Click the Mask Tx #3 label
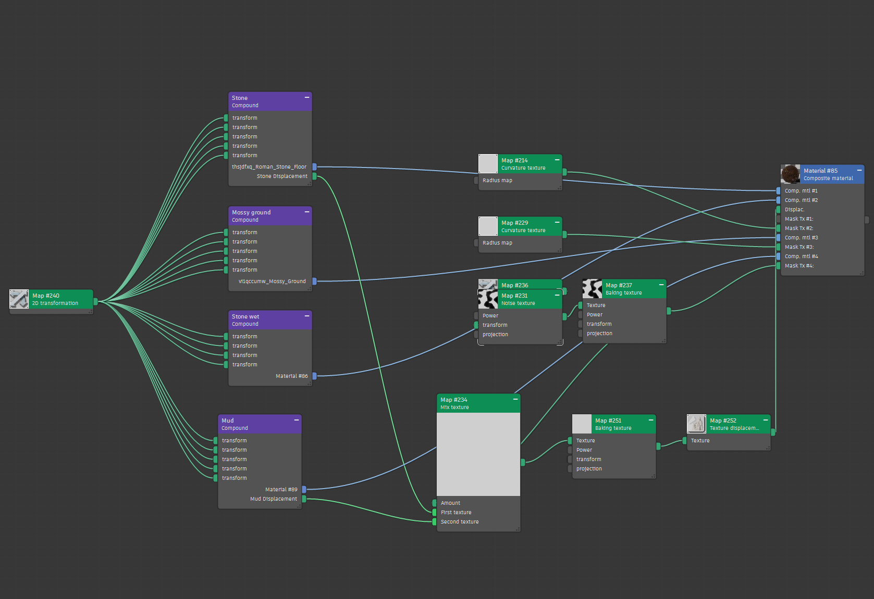Image resolution: width=874 pixels, height=599 pixels. (x=799, y=247)
